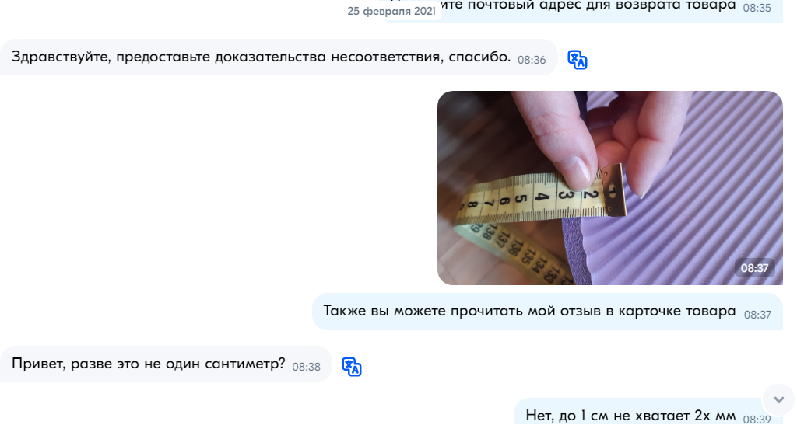Translate the 'Здравствуйте, предоставьте доказательства' message
Image resolution: width=797 pixels, height=432 pixels.
tap(578, 60)
